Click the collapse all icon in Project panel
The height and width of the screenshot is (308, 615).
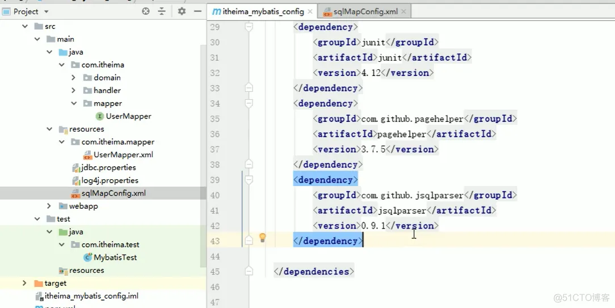162,11
